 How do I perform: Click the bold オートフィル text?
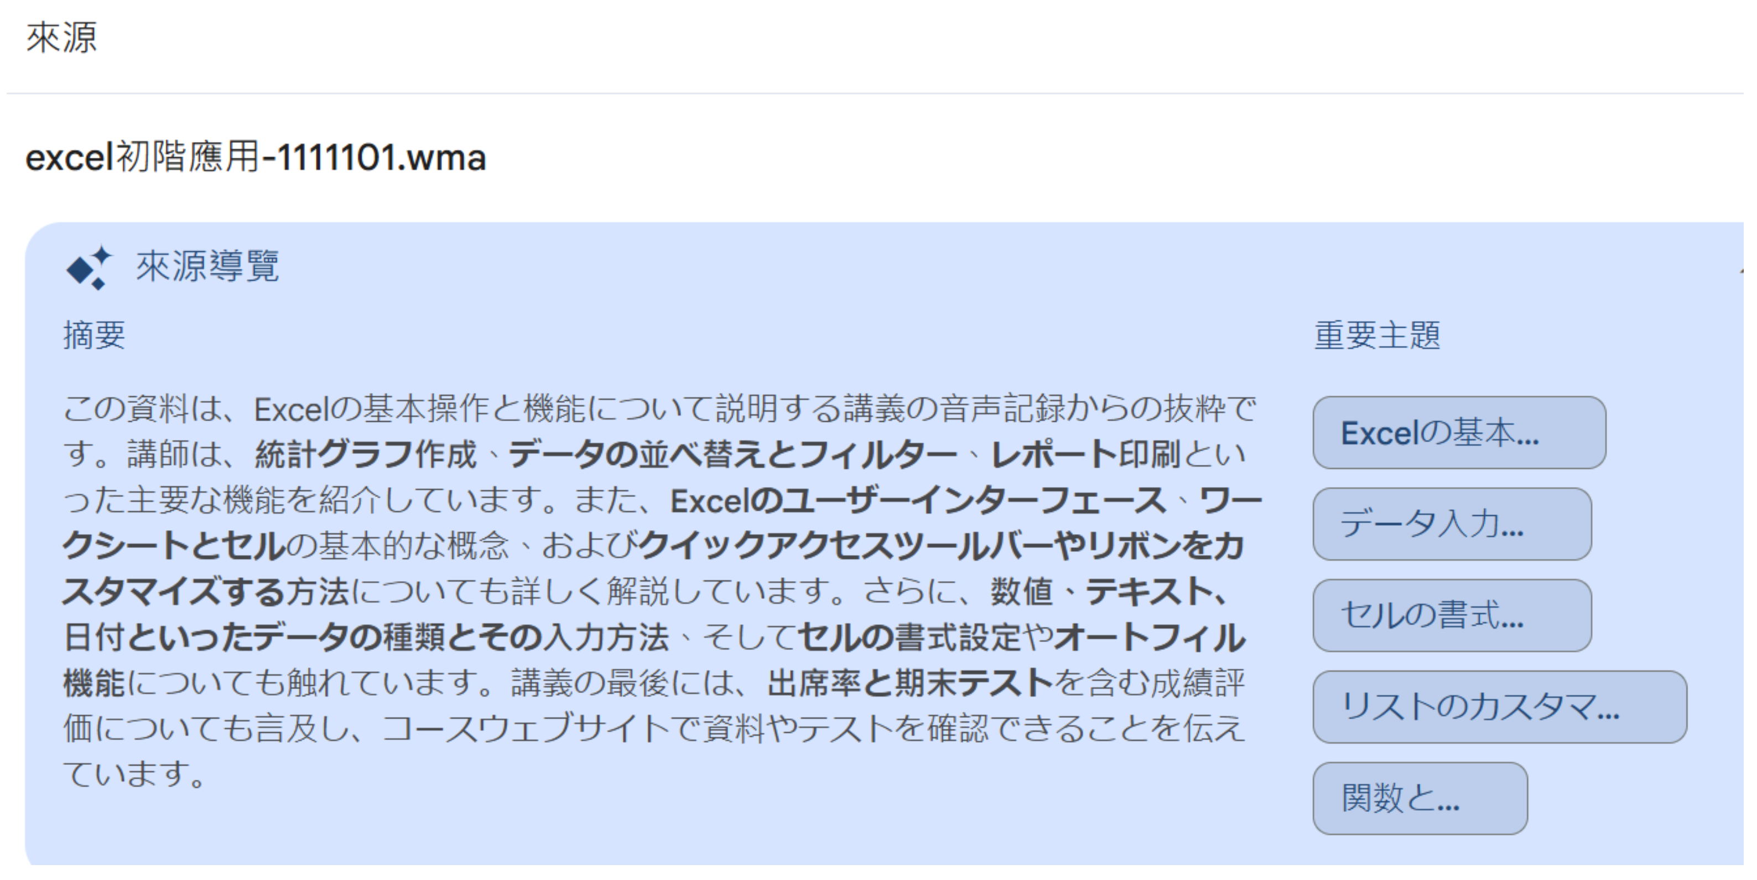pyautogui.click(x=1149, y=637)
